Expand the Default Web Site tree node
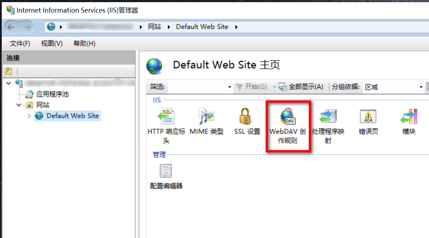This screenshot has height=238, width=429. pos(29,116)
